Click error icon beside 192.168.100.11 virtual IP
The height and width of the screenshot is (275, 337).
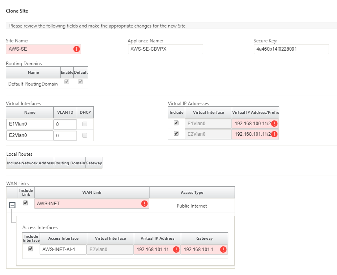click(274, 124)
